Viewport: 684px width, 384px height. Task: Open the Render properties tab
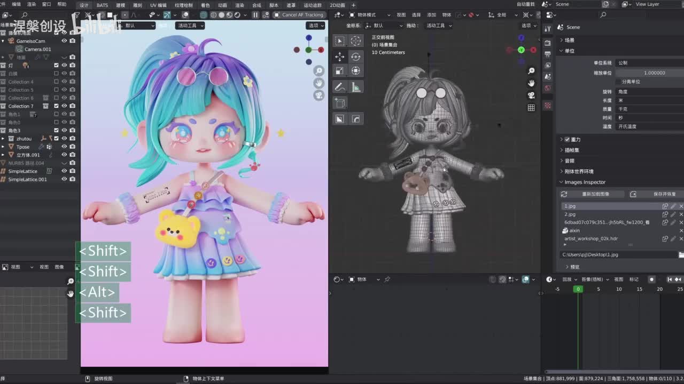[x=548, y=43]
